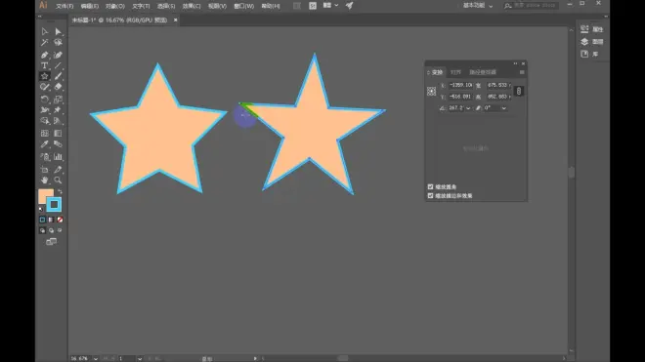
Task: Activate the Zoom magnifier tool
Action: 58,180
